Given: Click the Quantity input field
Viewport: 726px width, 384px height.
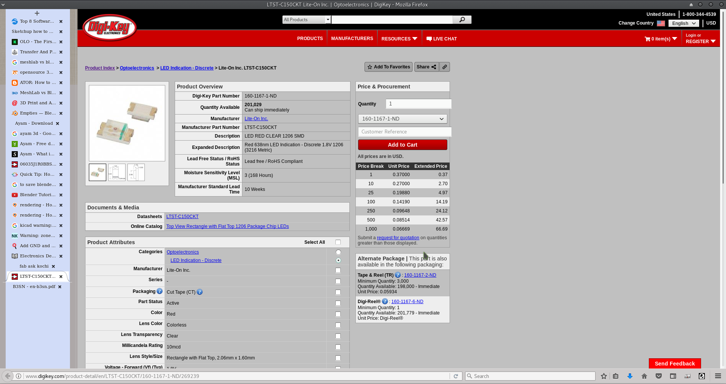Looking at the screenshot, I should (419, 104).
